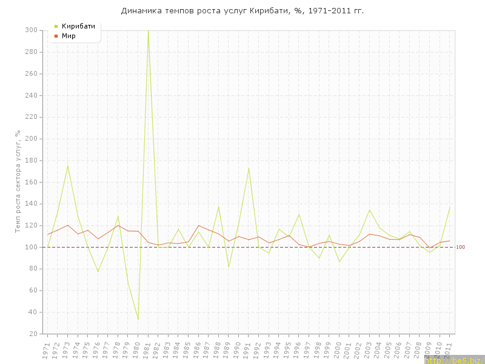Click the 160 tick label on y-axis

(x=31, y=182)
